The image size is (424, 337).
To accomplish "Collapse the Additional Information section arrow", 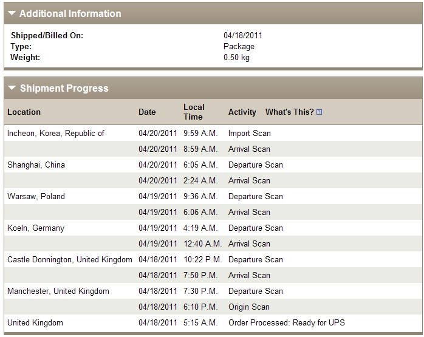I will (x=12, y=13).
